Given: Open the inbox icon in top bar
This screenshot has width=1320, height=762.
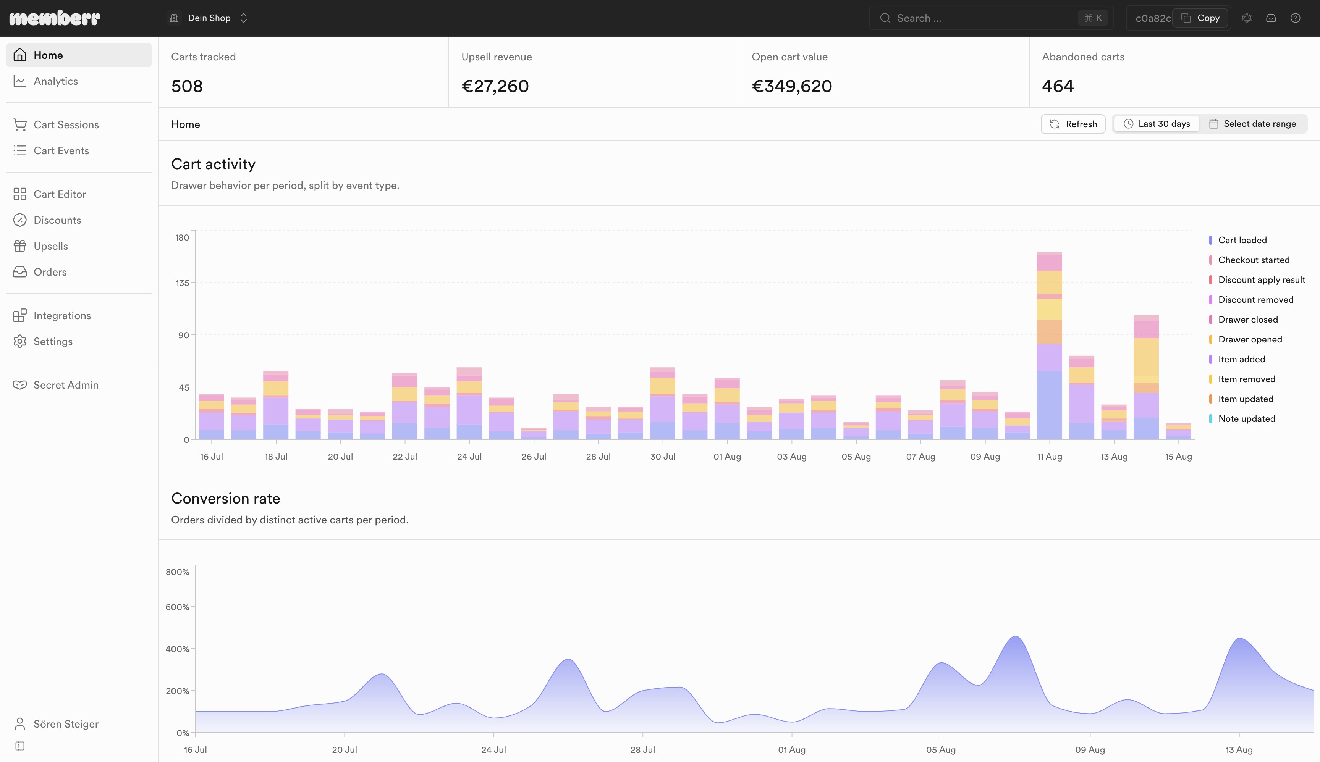Looking at the screenshot, I should [x=1271, y=18].
